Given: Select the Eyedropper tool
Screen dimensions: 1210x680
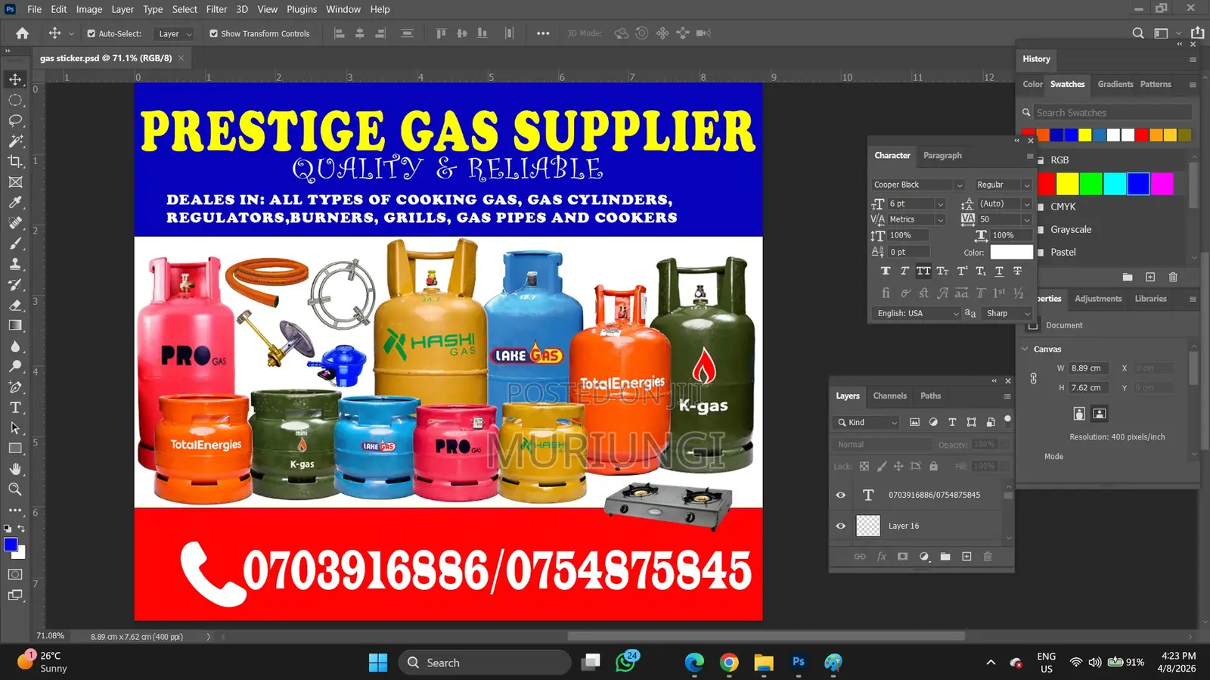Looking at the screenshot, I should click(15, 202).
